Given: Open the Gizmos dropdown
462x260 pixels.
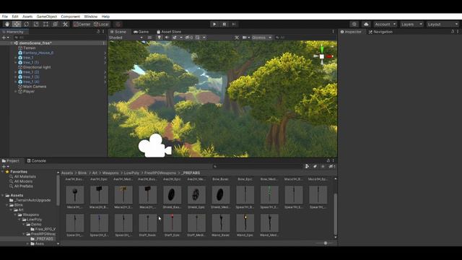Looking at the screenshot, I should click(261, 38).
